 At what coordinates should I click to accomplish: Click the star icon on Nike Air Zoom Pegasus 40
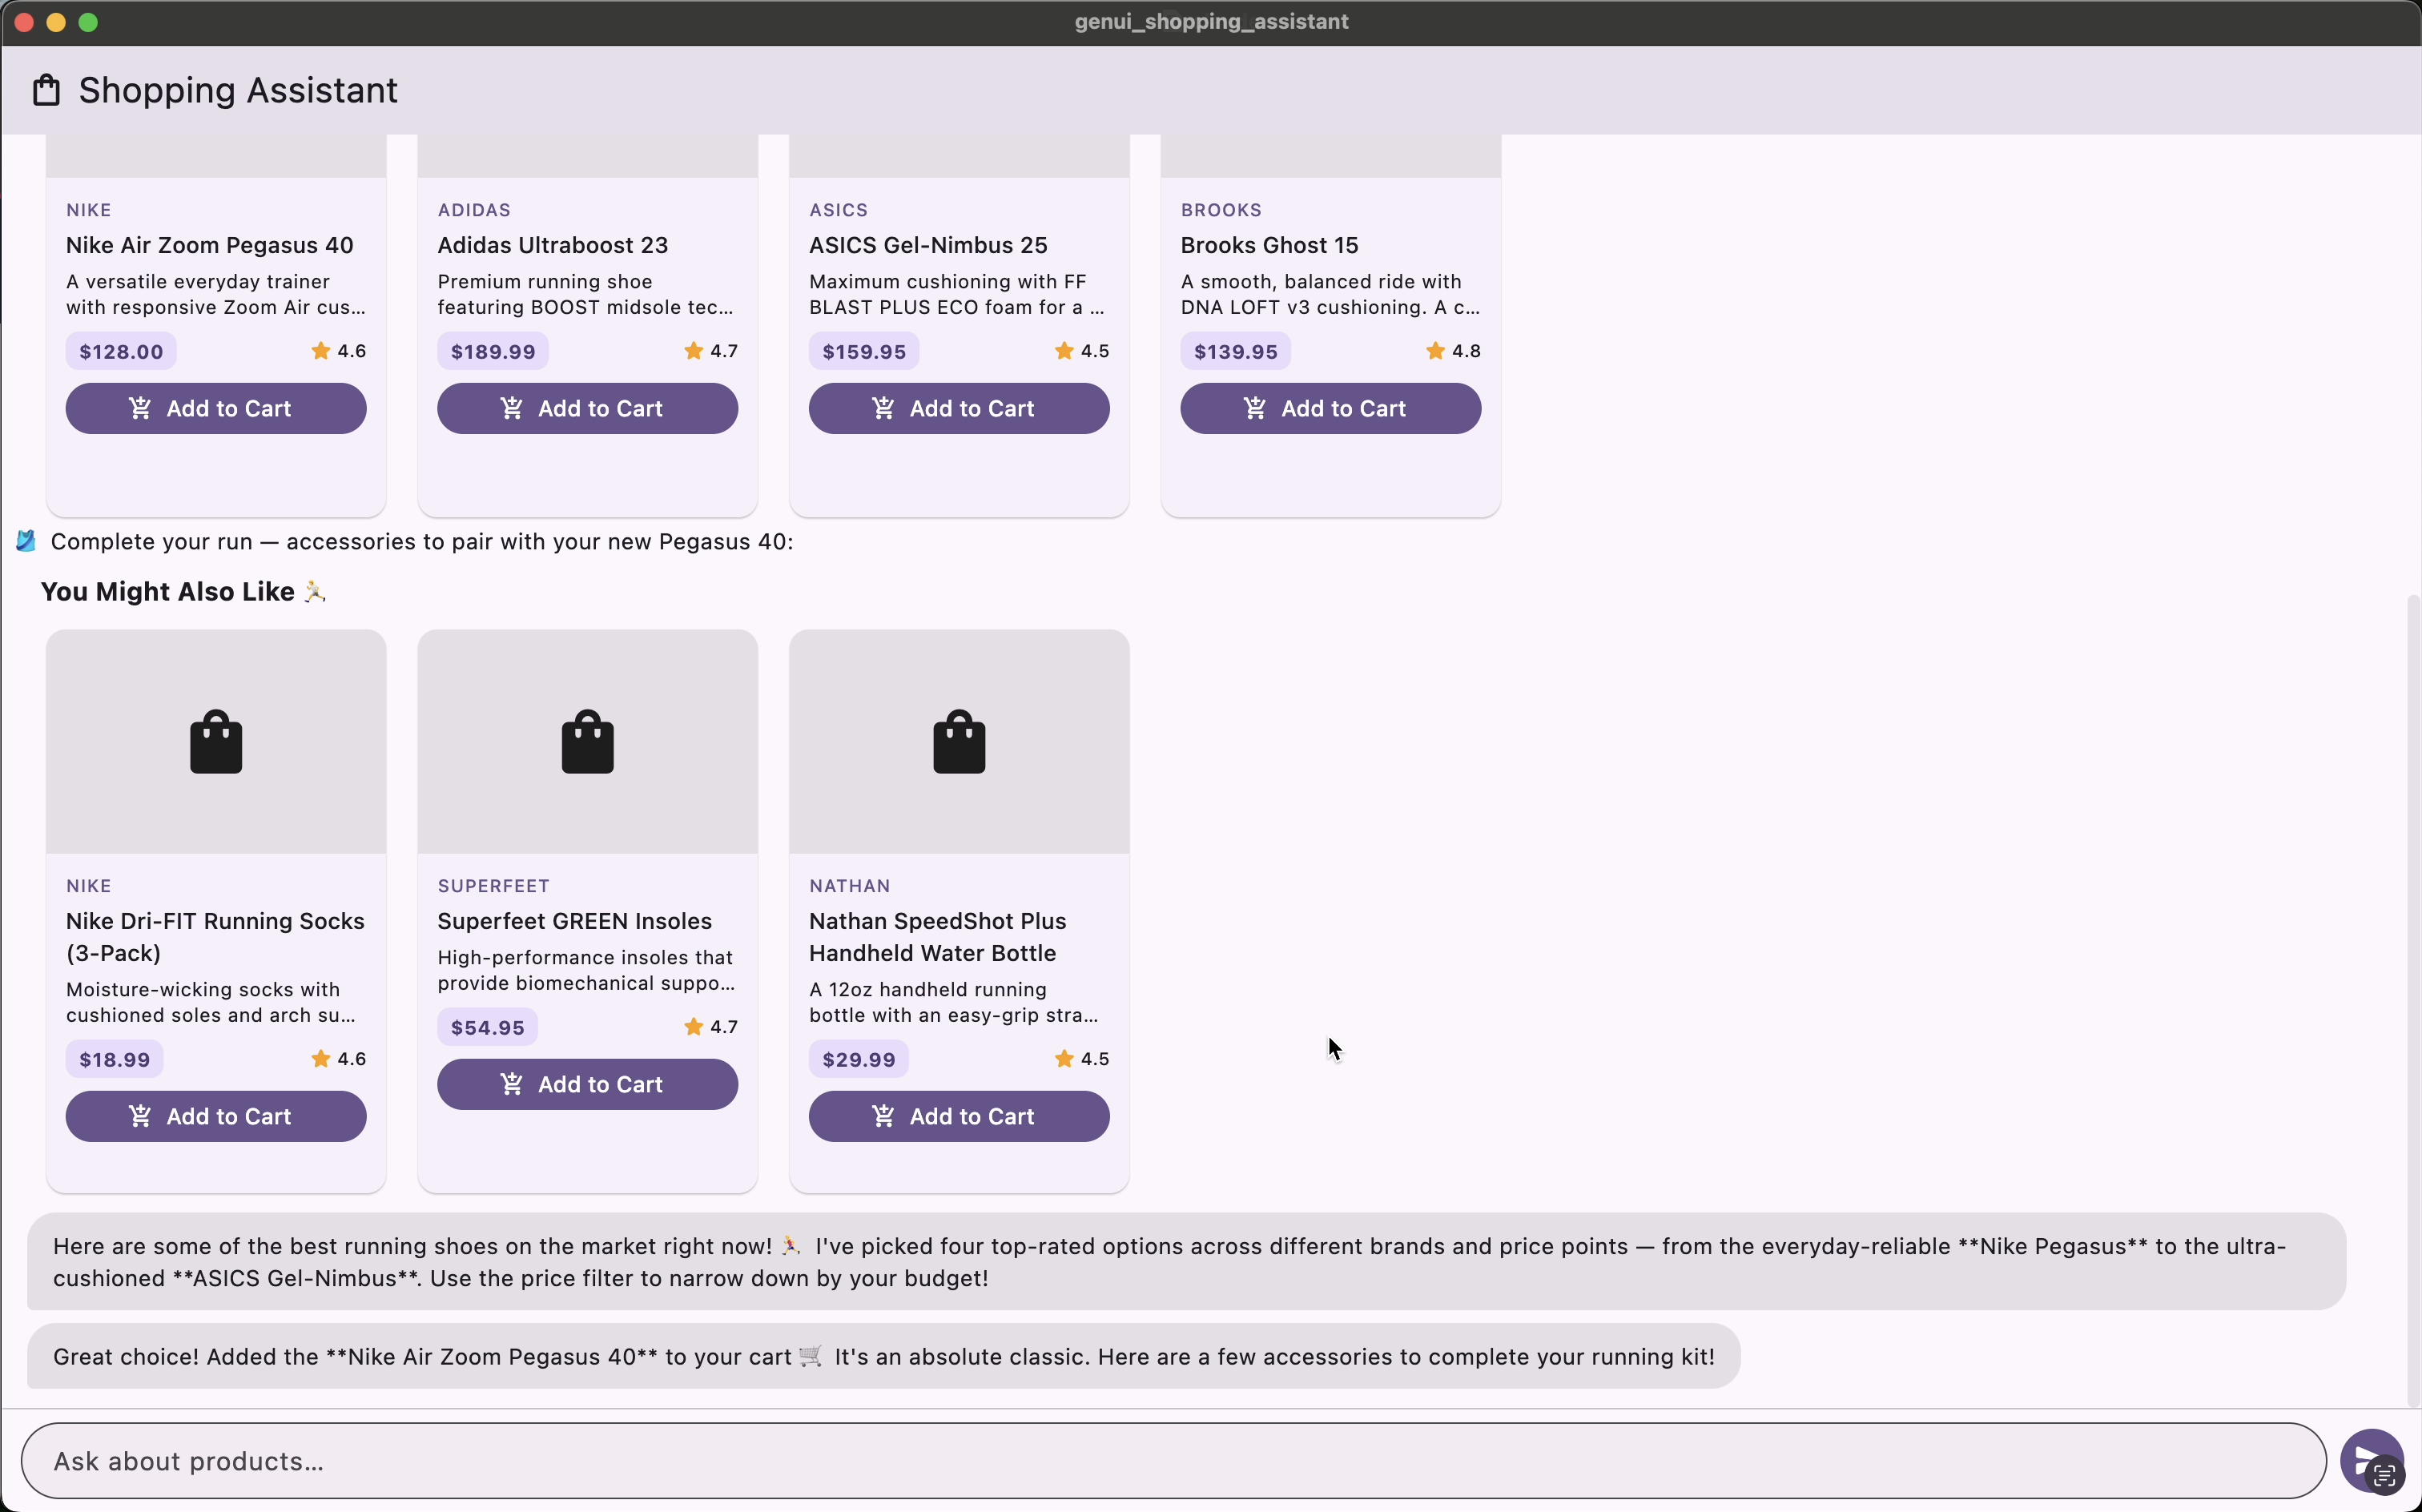[321, 351]
